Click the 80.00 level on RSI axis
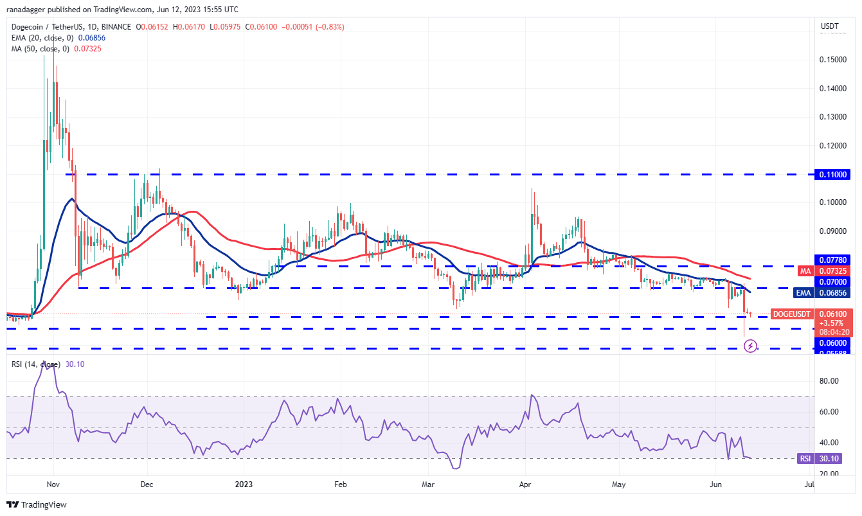The width and height of the screenshot is (862, 516). 829,381
